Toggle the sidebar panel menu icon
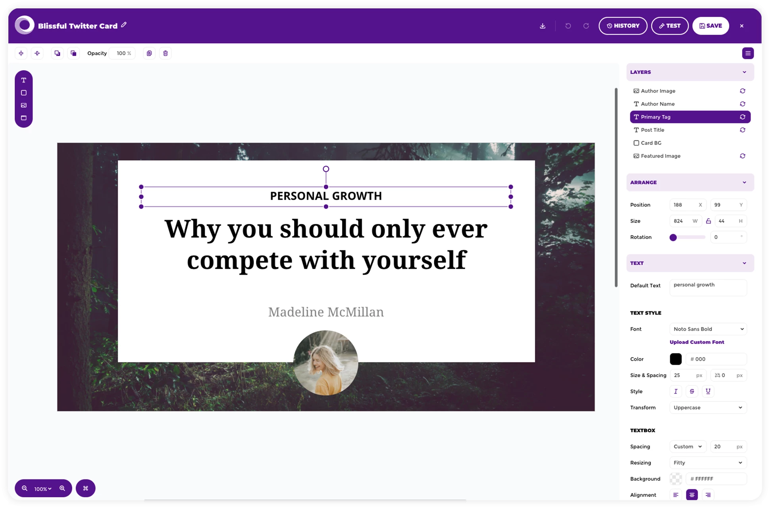This screenshot has height=508, width=770. point(748,53)
